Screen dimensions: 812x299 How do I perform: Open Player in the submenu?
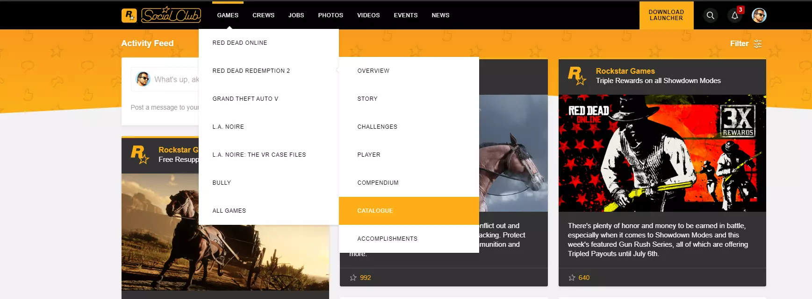(409, 155)
